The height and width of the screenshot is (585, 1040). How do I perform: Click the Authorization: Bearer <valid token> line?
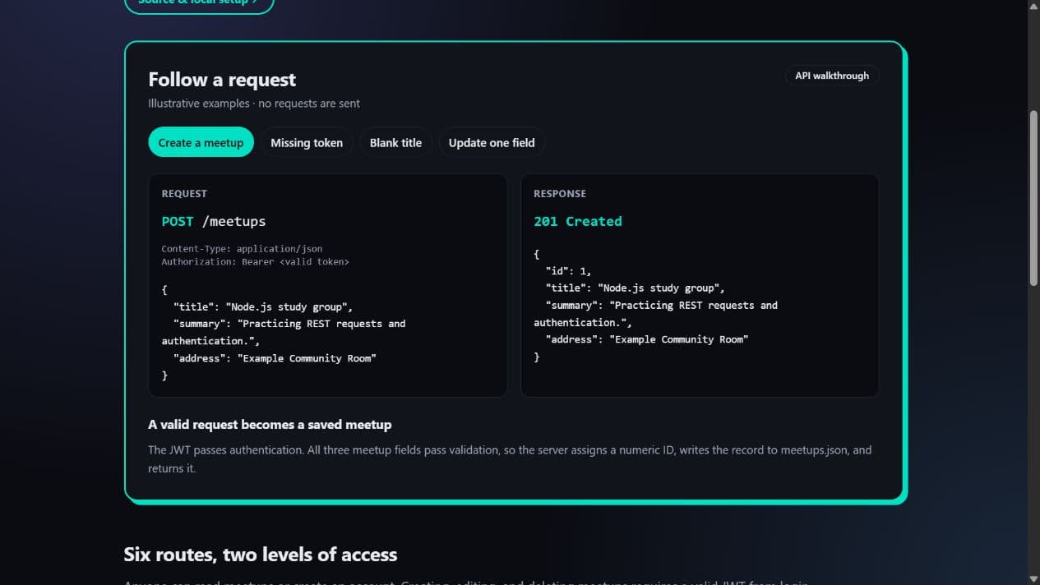click(x=255, y=261)
